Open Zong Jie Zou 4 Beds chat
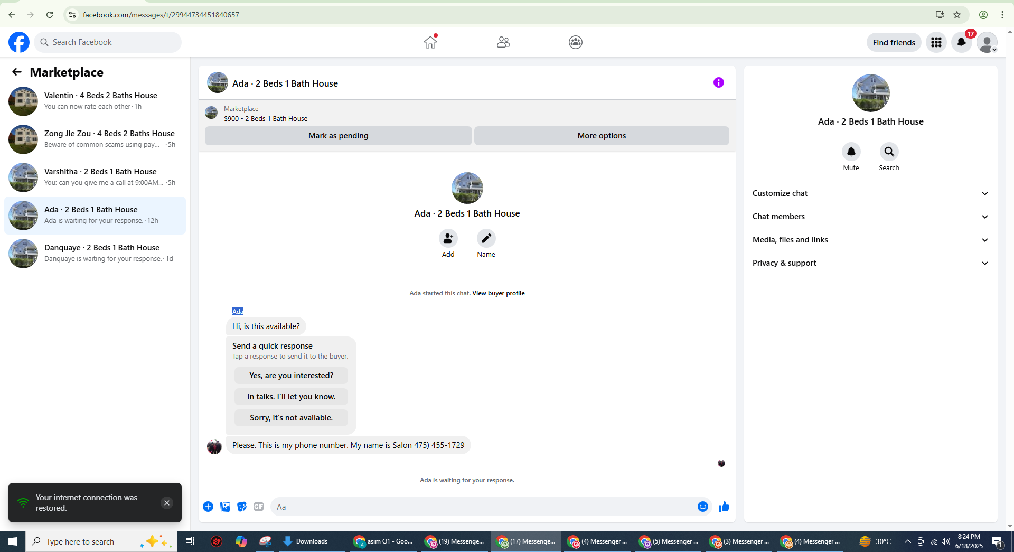 click(95, 139)
